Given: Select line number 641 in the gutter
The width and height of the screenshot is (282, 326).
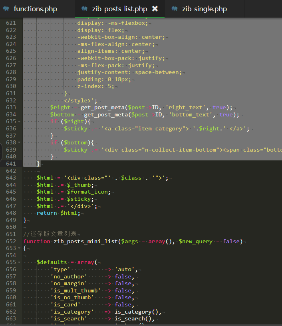Looking at the screenshot, I should [11, 164].
